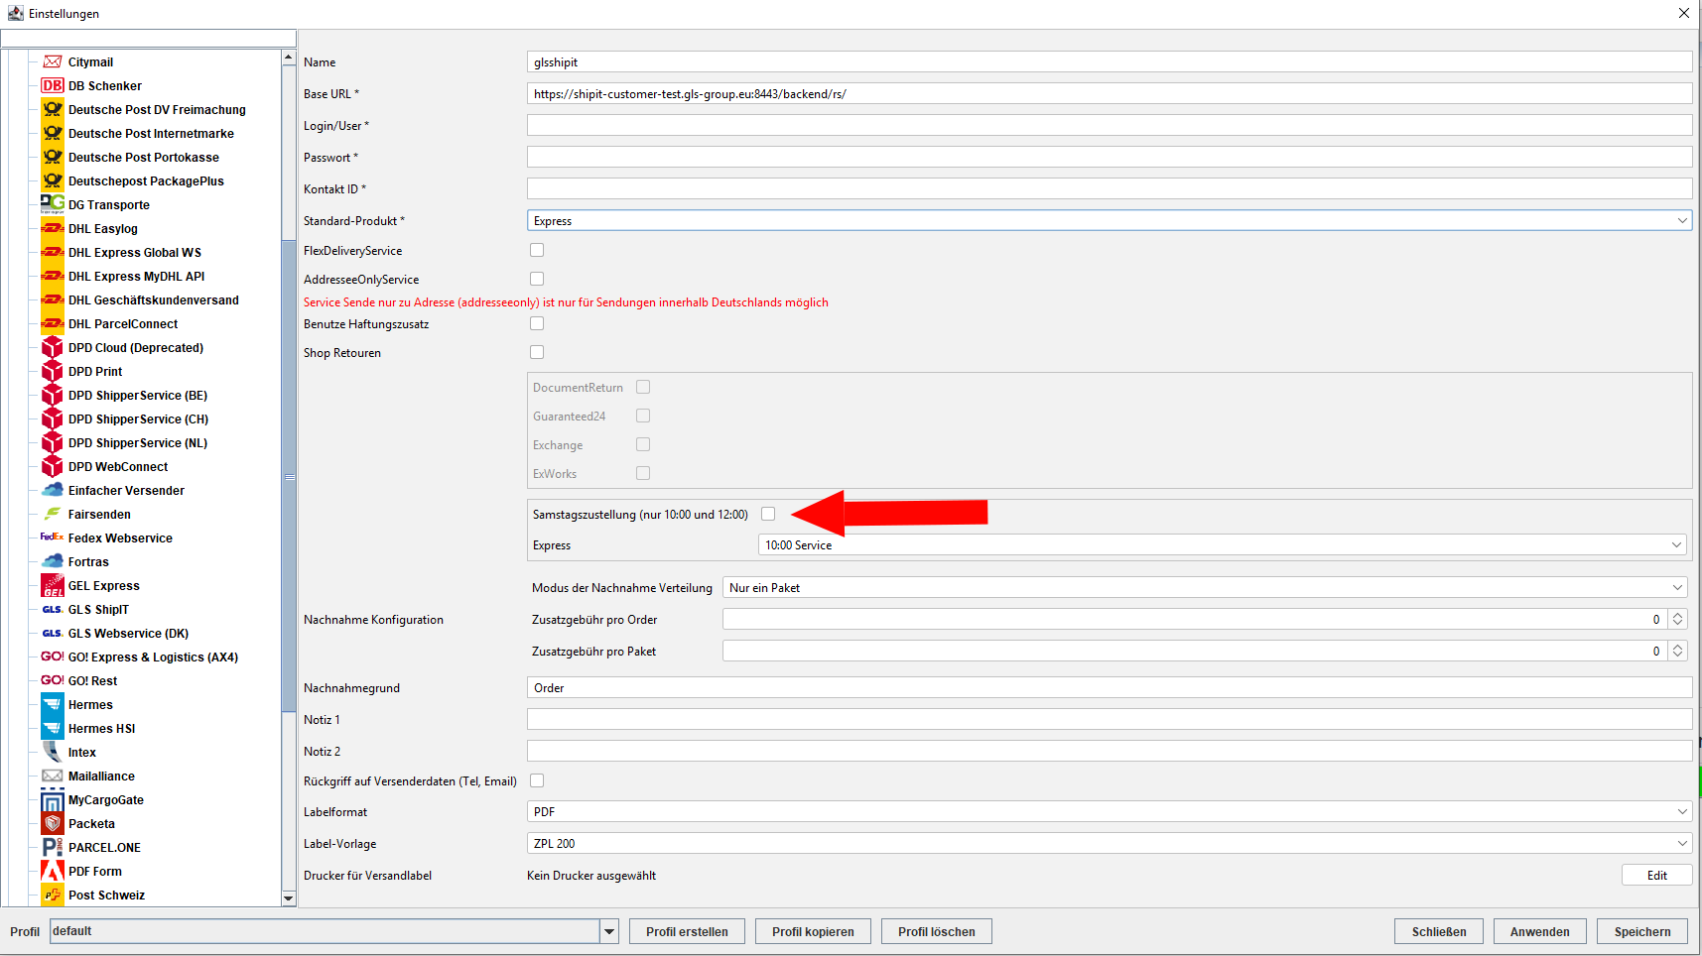Choose GLS Webservice (DK) entry
This screenshot has width=1702, height=956.
point(128,633)
